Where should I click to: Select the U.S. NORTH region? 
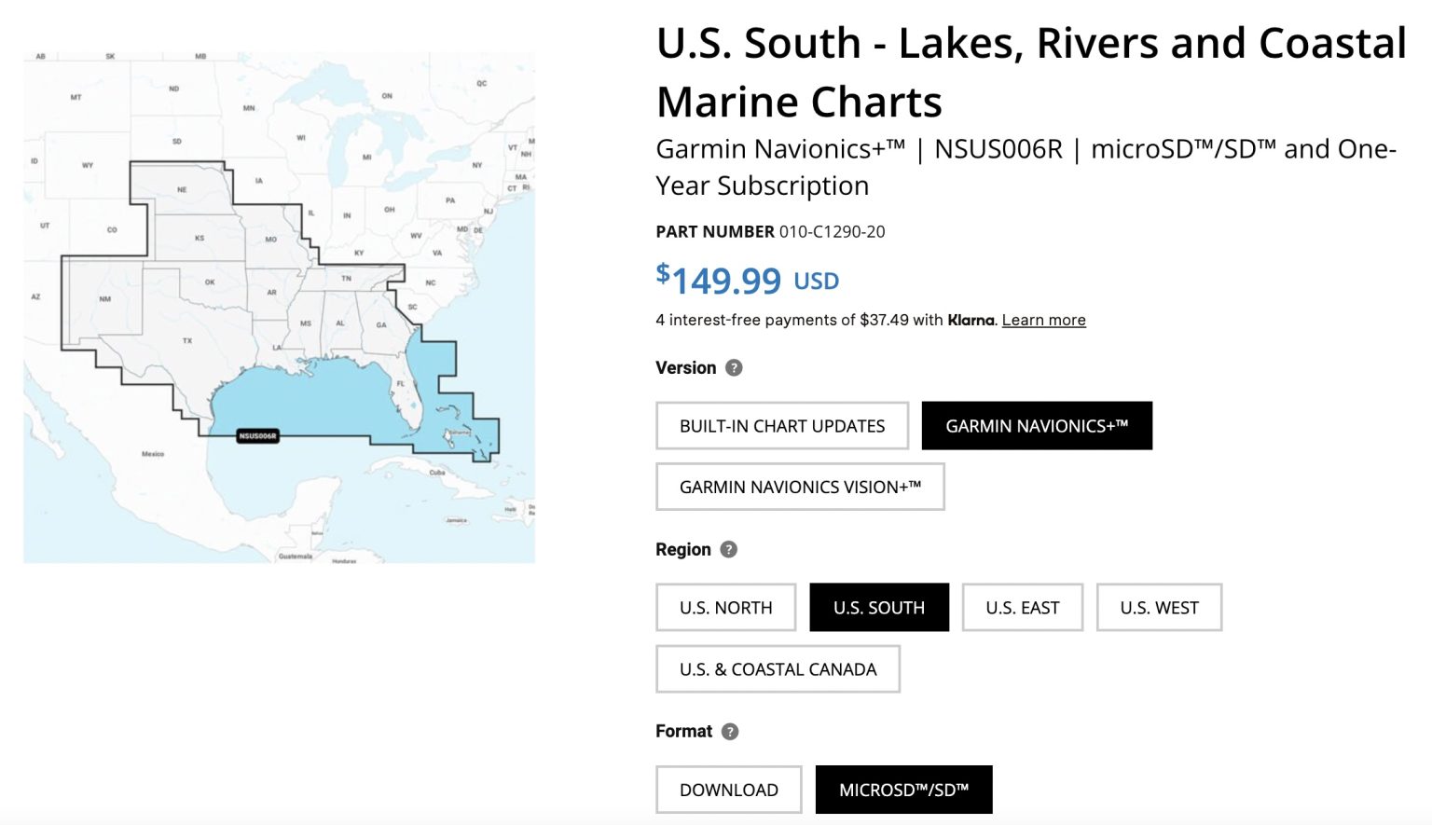(x=725, y=607)
